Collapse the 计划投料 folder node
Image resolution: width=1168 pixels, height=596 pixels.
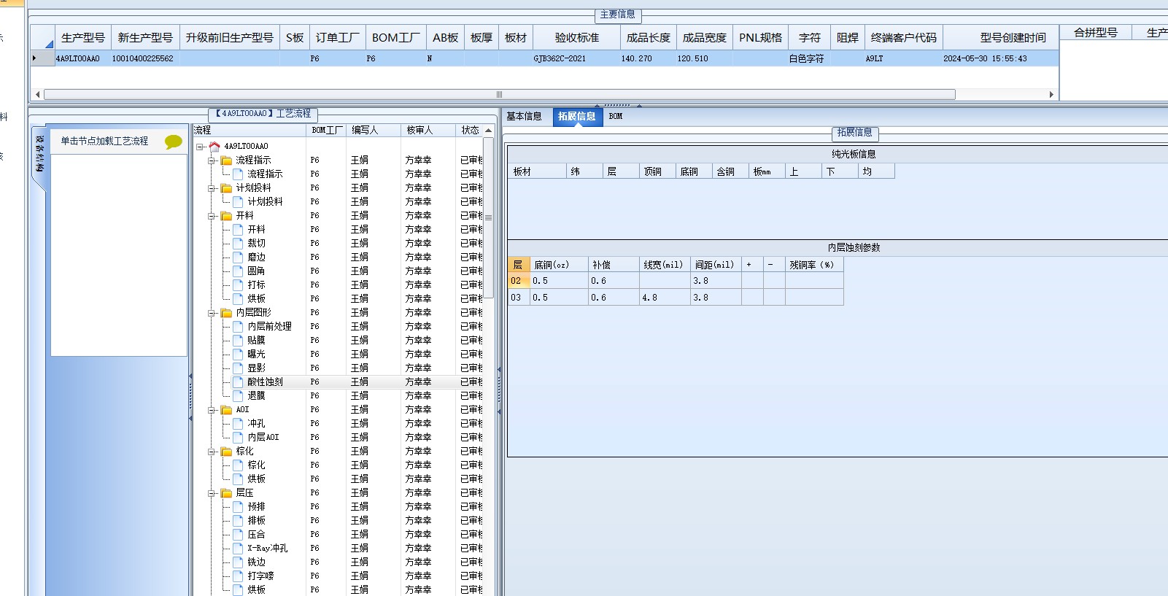tap(212, 188)
